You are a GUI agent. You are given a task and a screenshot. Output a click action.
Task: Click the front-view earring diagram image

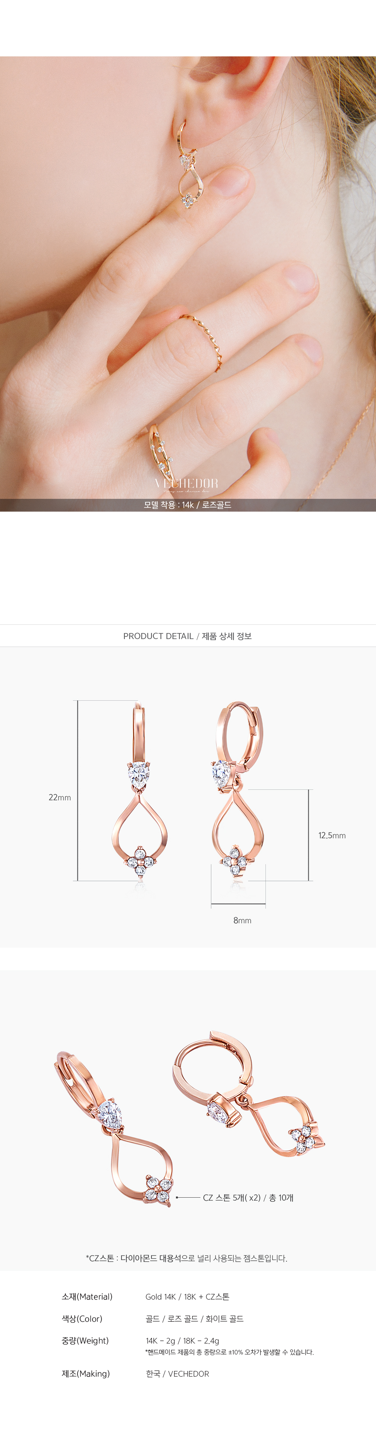(x=139, y=792)
